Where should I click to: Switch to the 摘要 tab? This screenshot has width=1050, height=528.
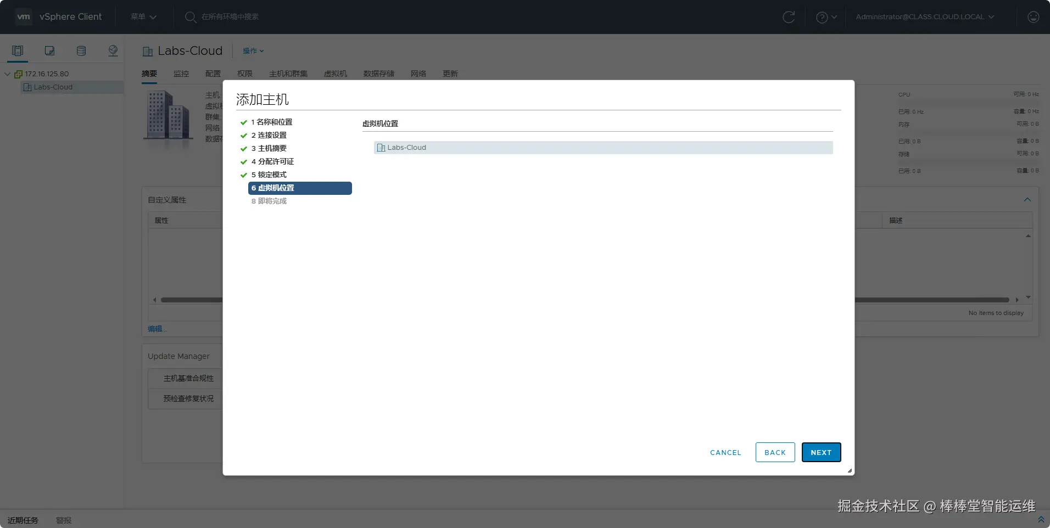click(149, 74)
